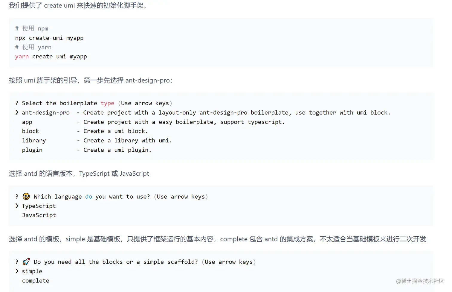Click the arrow pointer beside ant-design-pro
The image size is (452, 292).
pyautogui.click(x=17, y=112)
